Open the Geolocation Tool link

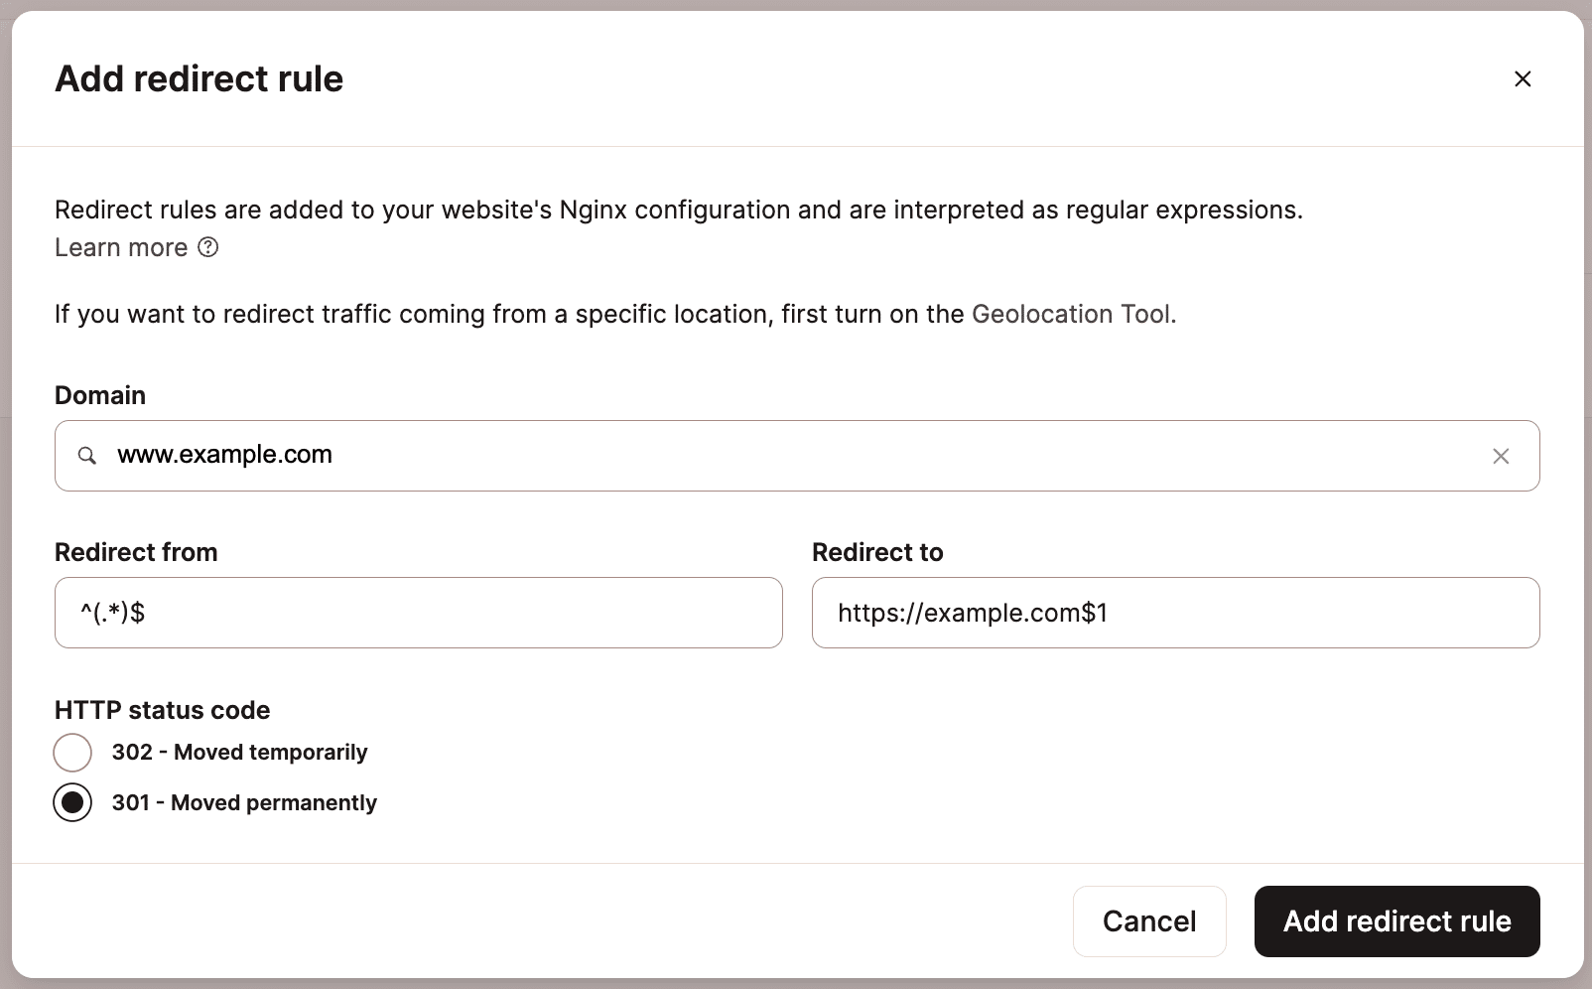pos(1070,314)
